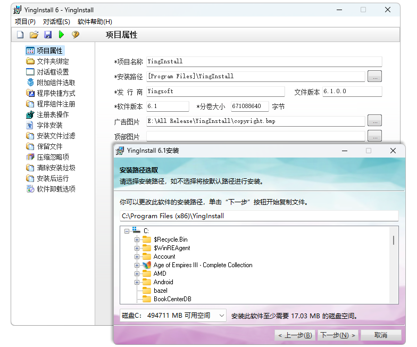417x347 pixels.
Task: Open 压缩忽略项 sidebar item
Action: coord(48,157)
